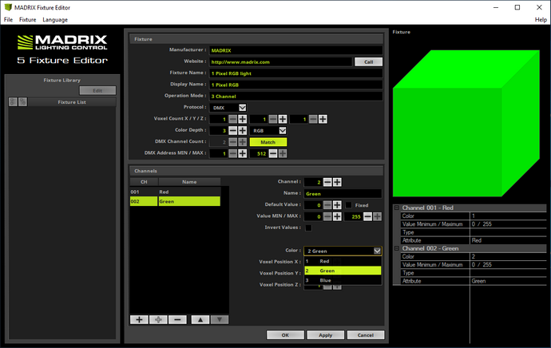This screenshot has height=348, width=551.
Task: Select Red option in Color dropdown
Action: pos(343,261)
